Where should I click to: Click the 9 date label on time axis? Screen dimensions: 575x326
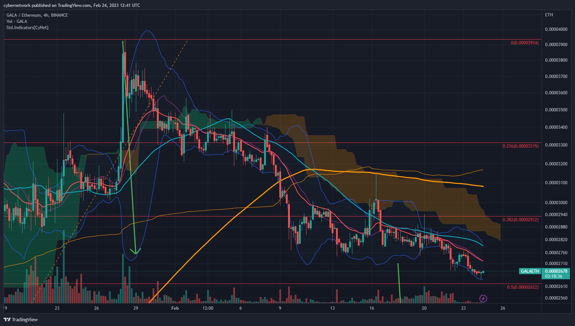click(280, 308)
